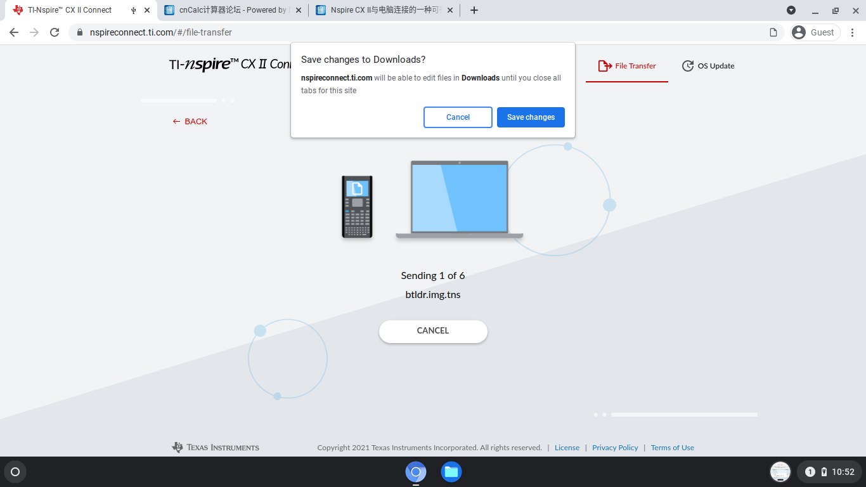The height and width of the screenshot is (487, 866).
Task: Click the browser forward arrow
Action: pyautogui.click(x=34, y=32)
